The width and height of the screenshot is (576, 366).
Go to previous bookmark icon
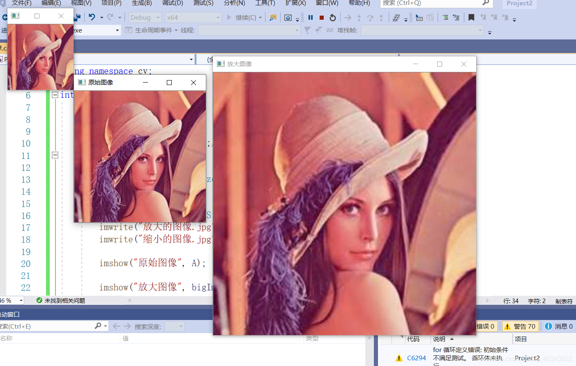point(483,18)
